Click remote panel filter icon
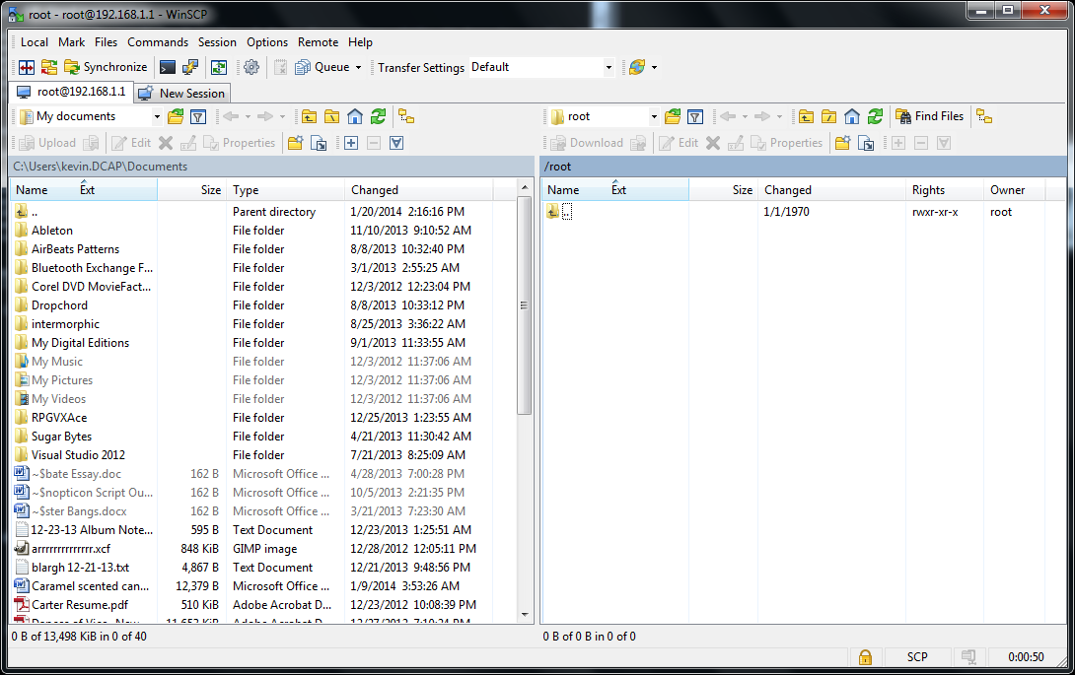Screen dimensions: 1075x675 (695, 116)
